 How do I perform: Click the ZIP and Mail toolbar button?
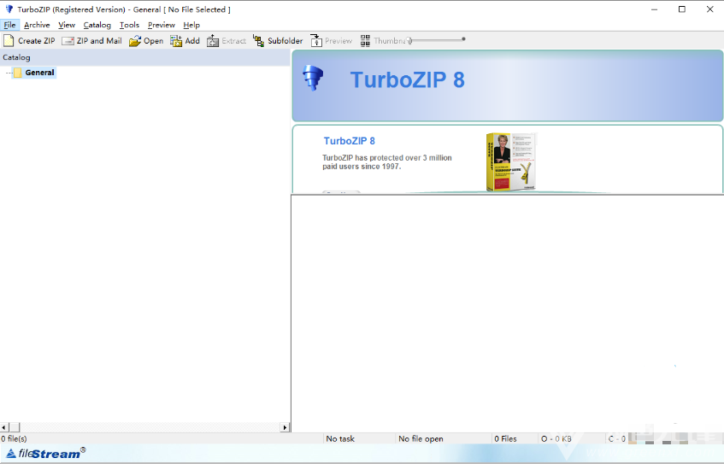91,41
